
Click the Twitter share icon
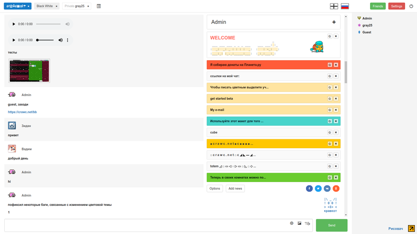[318, 188]
